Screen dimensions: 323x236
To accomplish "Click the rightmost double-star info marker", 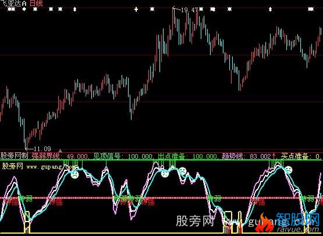I will click(311, 9).
